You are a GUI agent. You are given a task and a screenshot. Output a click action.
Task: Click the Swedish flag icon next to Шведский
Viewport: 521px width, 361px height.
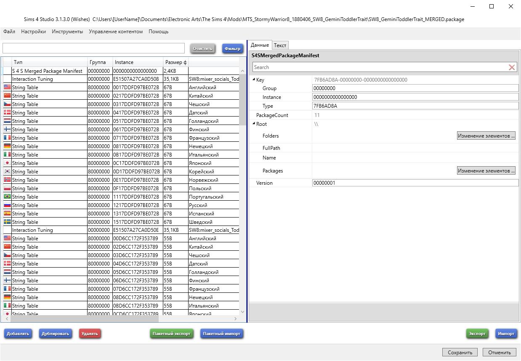[x=7, y=222]
